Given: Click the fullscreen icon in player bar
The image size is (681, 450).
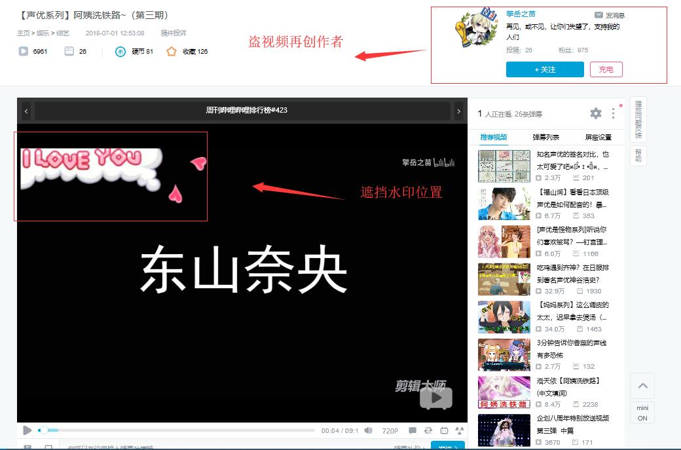Looking at the screenshot, I should tap(460, 430).
